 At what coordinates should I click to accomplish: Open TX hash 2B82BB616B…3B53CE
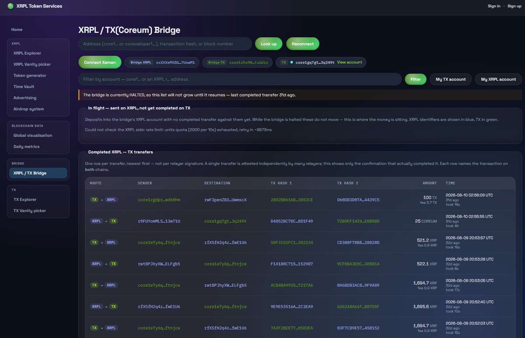click(x=292, y=200)
